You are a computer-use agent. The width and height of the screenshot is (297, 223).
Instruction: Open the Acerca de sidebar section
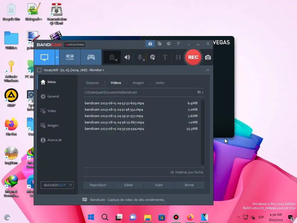(x=57, y=140)
